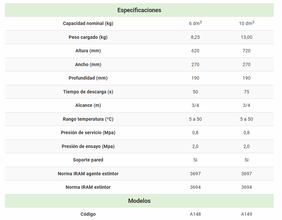Image resolution: width=282 pixels, height=220 pixels.
Task: Click the 720 height value
Action: pyautogui.click(x=246, y=51)
